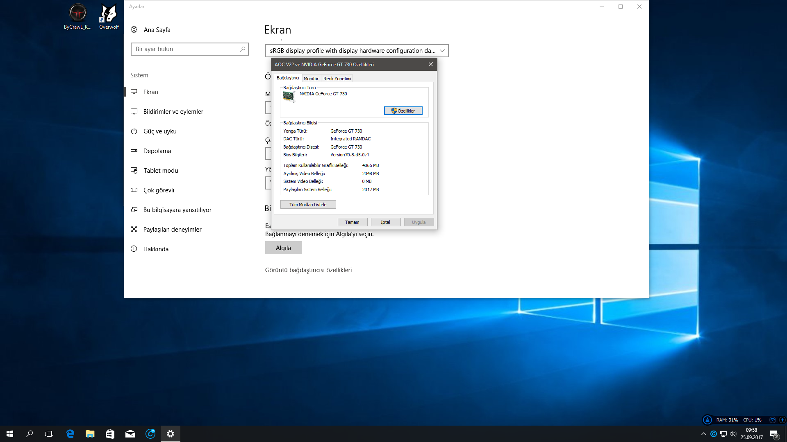Click the Tamam button
This screenshot has width=787, height=442.
(x=353, y=222)
